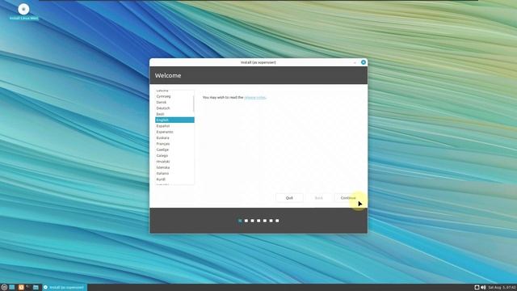Select Euskara in the language list
The image size is (517, 291).
pyautogui.click(x=174, y=138)
